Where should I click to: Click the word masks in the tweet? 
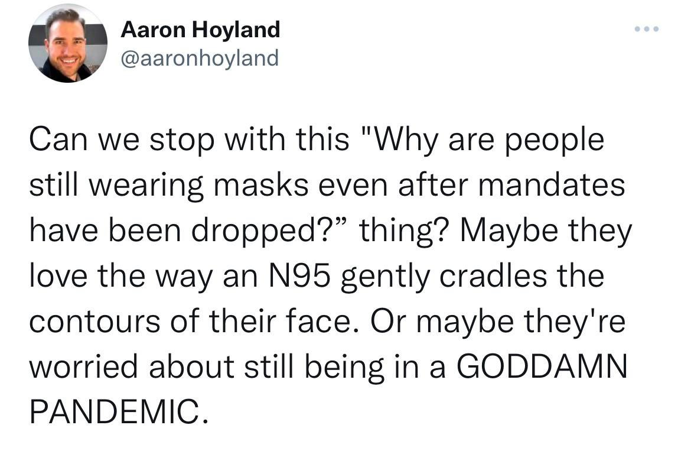(261, 185)
